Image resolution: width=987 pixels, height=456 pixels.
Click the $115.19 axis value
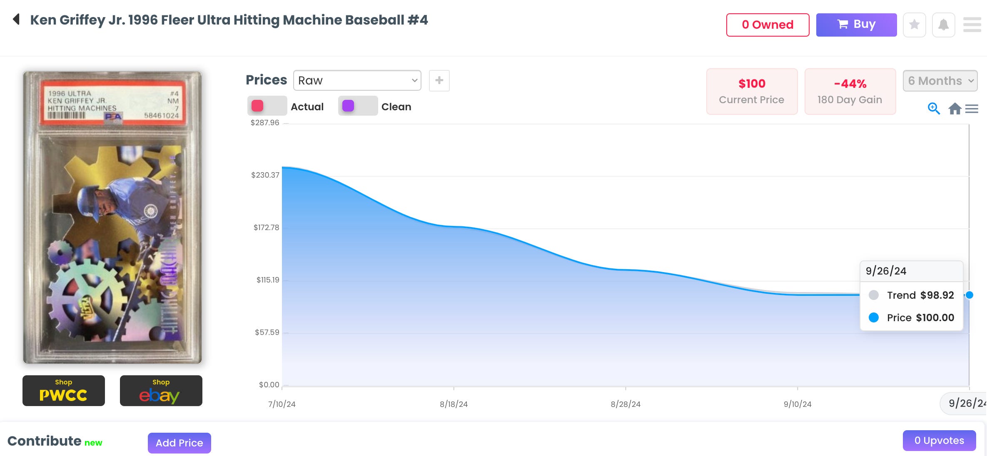268,280
